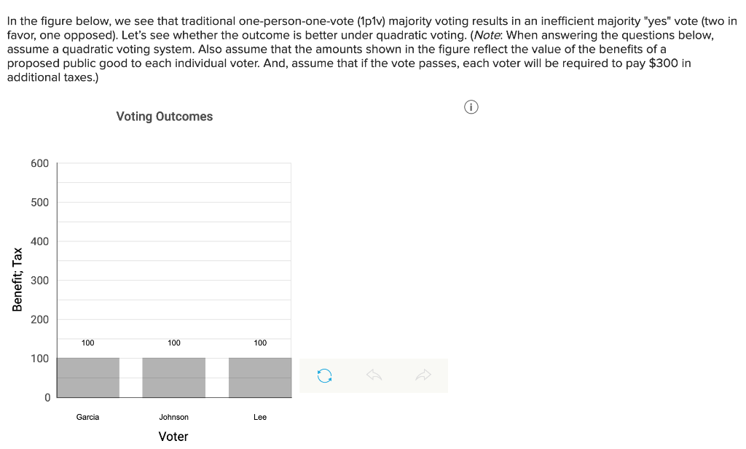Click the Benefit; Tax axis title

click(x=16, y=279)
